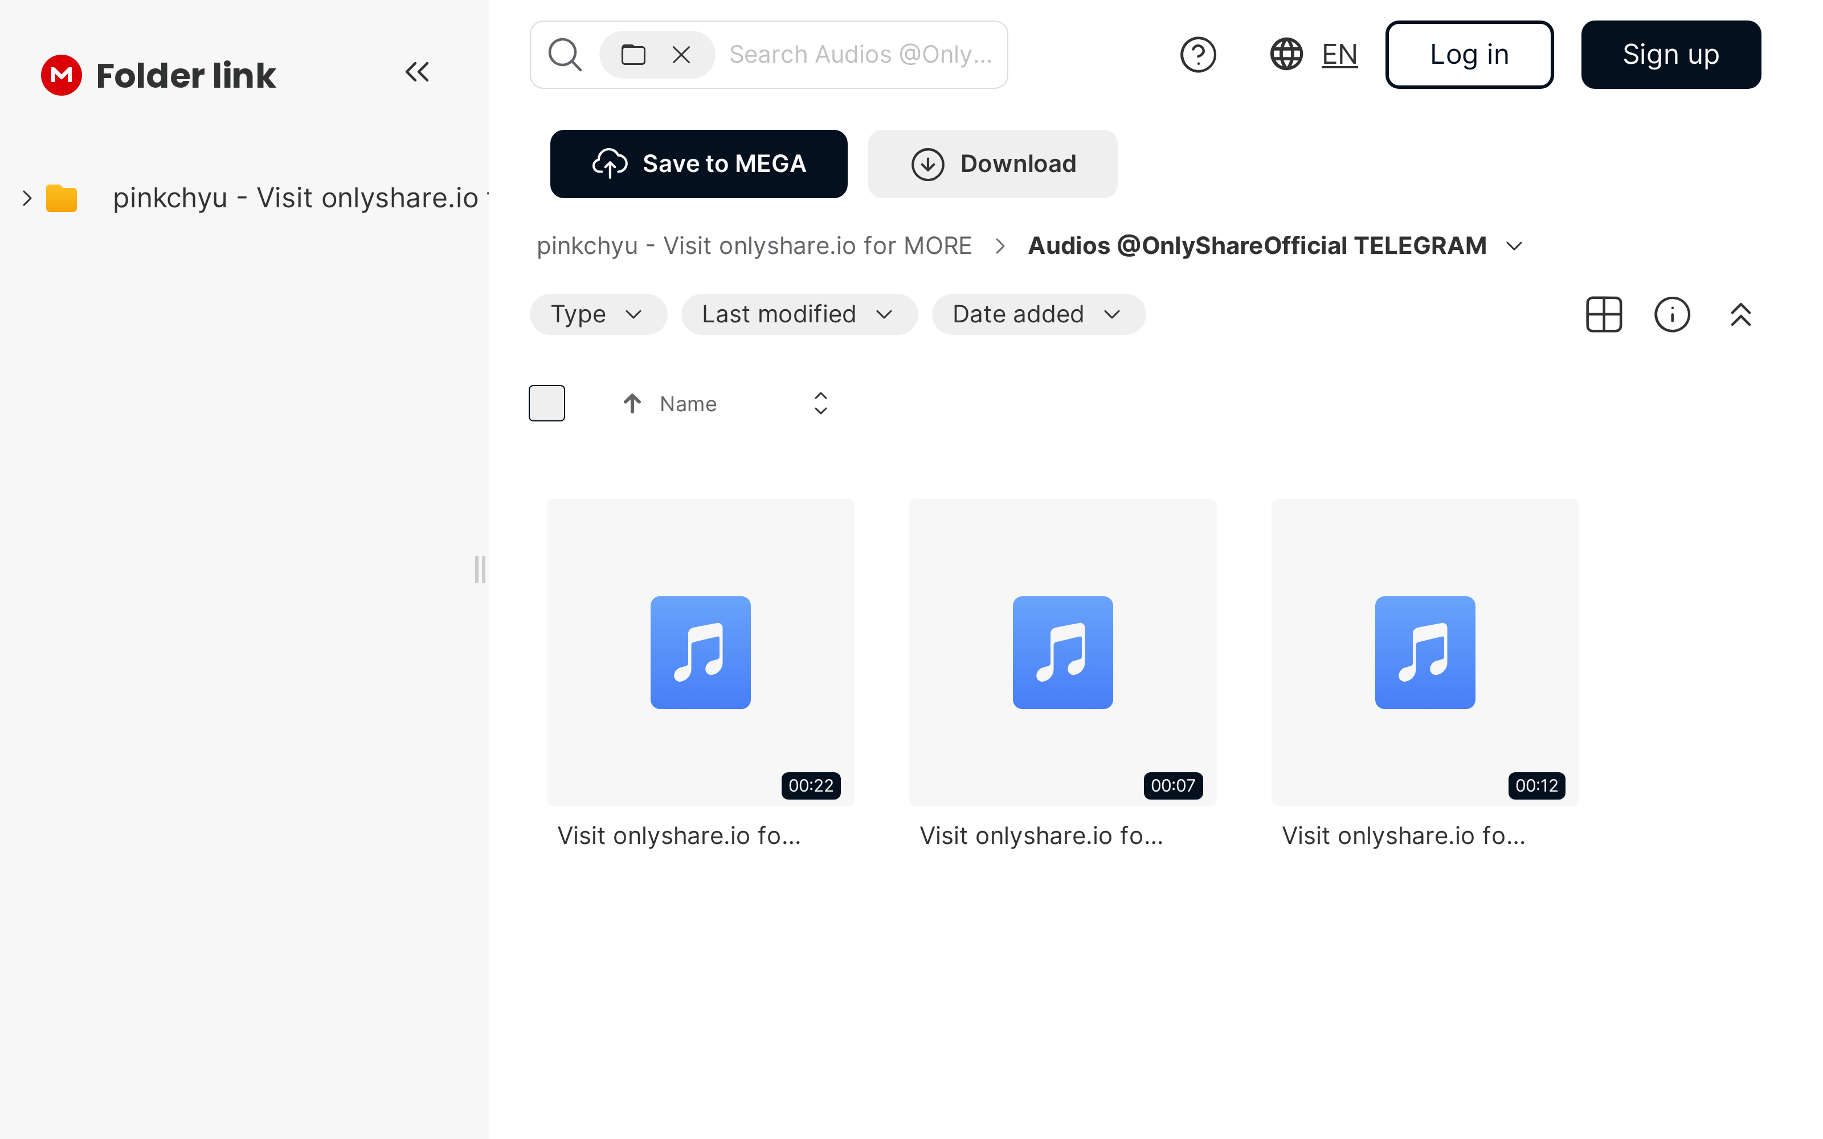Click the 00:12 file name label
This screenshot has height=1139, width=1823.
(x=1404, y=835)
